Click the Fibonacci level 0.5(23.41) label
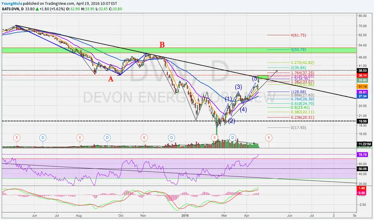The width and height of the screenshot is (374, 220). point(300,108)
